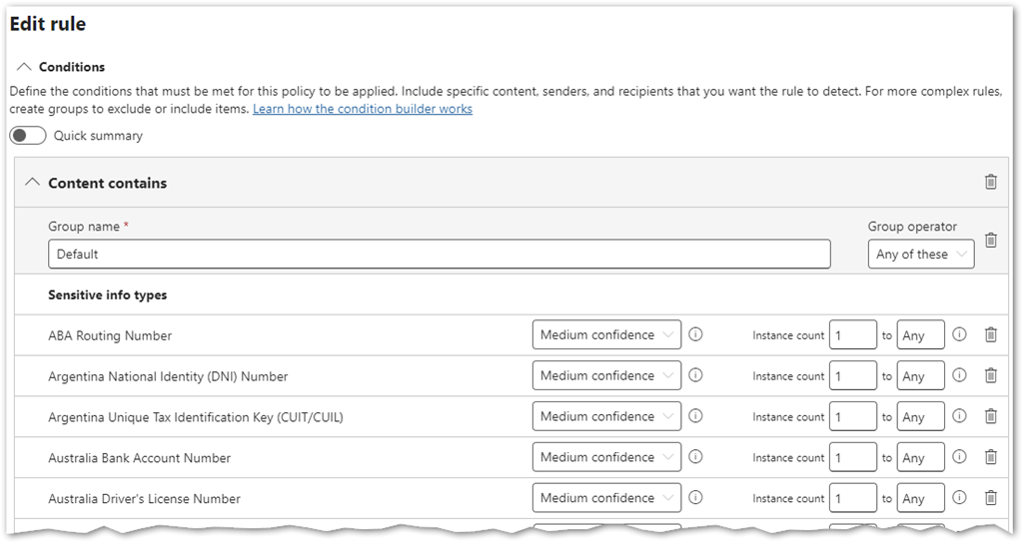Change confidence level for Australia Bank Account Number

(606, 457)
